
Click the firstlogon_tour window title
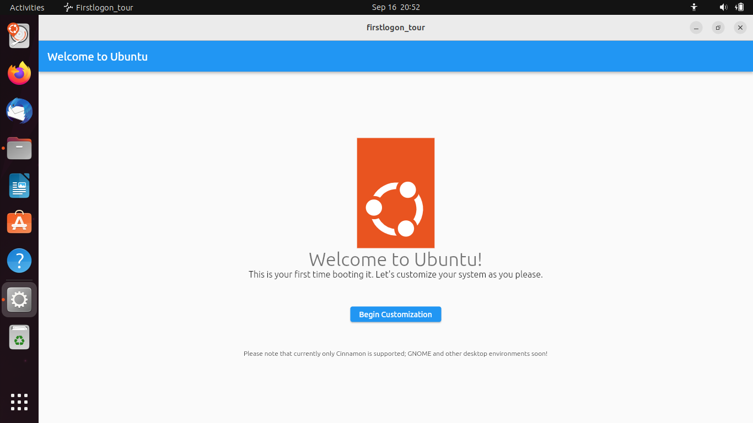pyautogui.click(x=396, y=28)
